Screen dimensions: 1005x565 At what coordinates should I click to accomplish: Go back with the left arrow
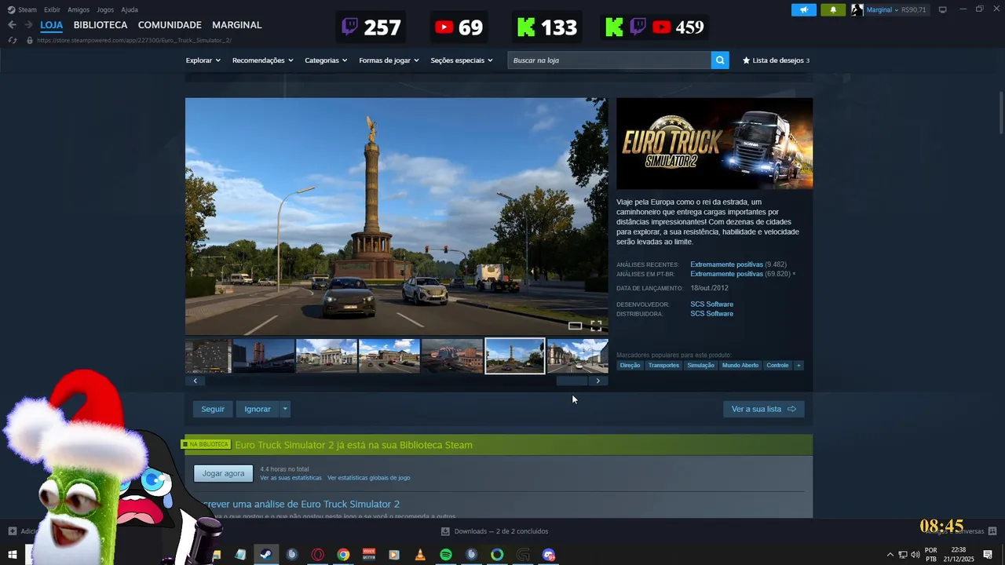pyautogui.click(x=12, y=25)
